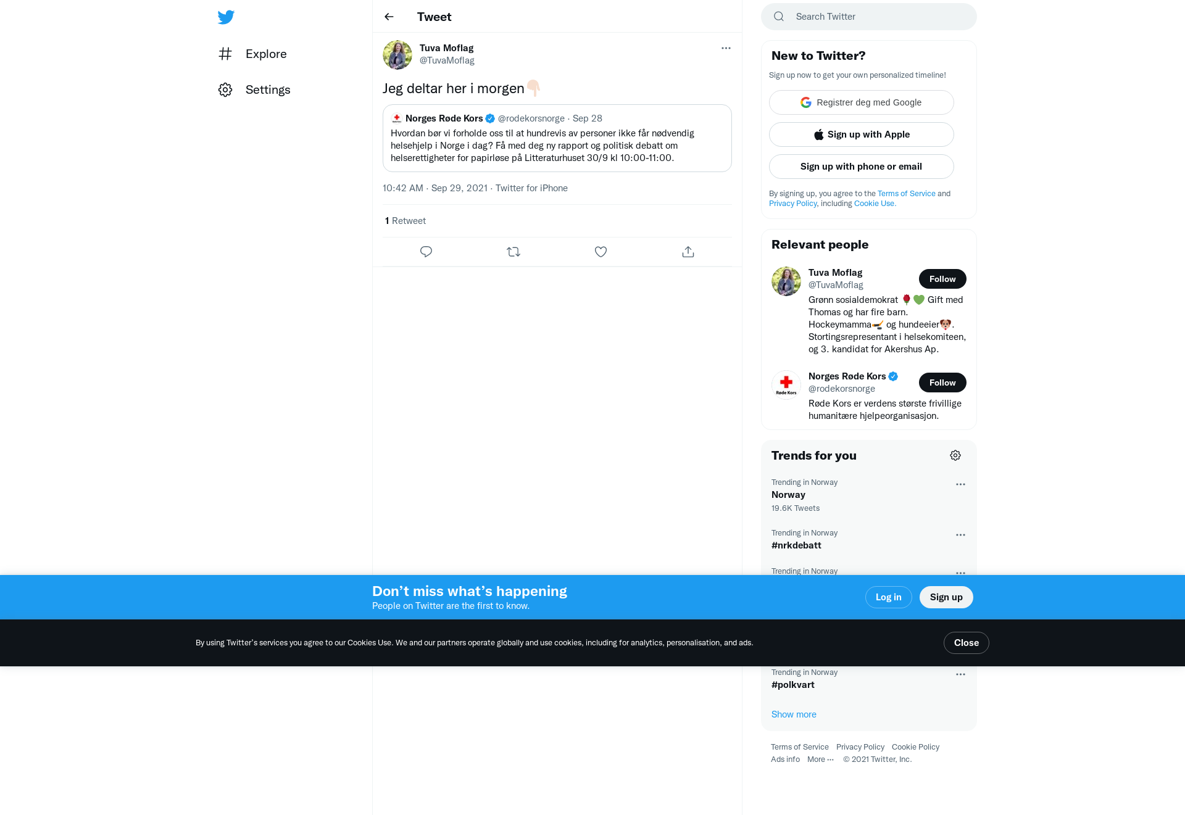
Task: Open options for the Norway trend
Action: click(x=960, y=484)
